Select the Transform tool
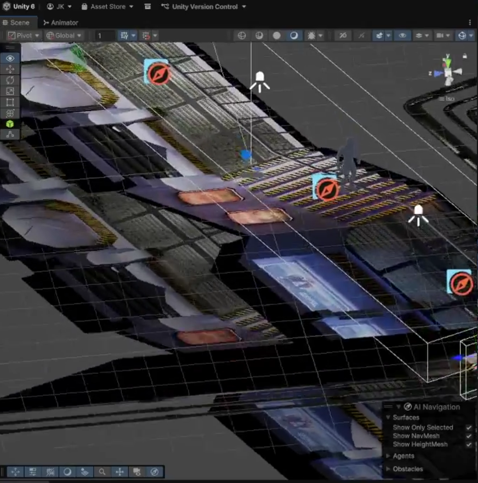The width and height of the screenshot is (478, 483). [10, 113]
